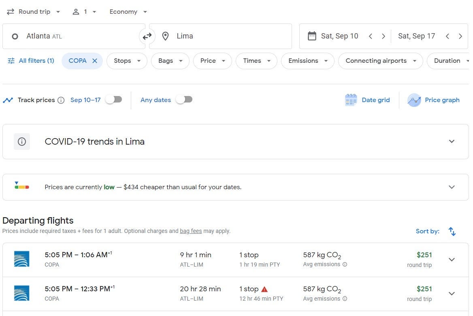Screen dimensions: 473x316
Task: Open the Economy class dropdown
Action: point(128,12)
